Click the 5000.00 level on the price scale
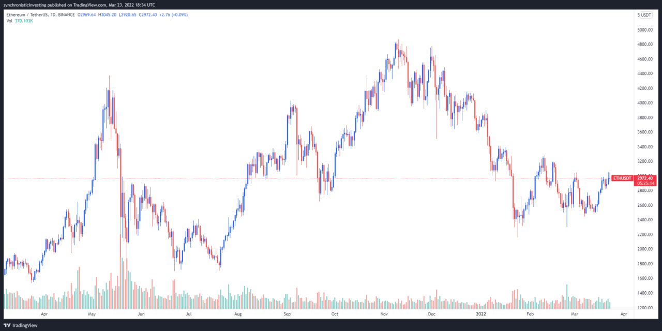 click(x=645, y=30)
